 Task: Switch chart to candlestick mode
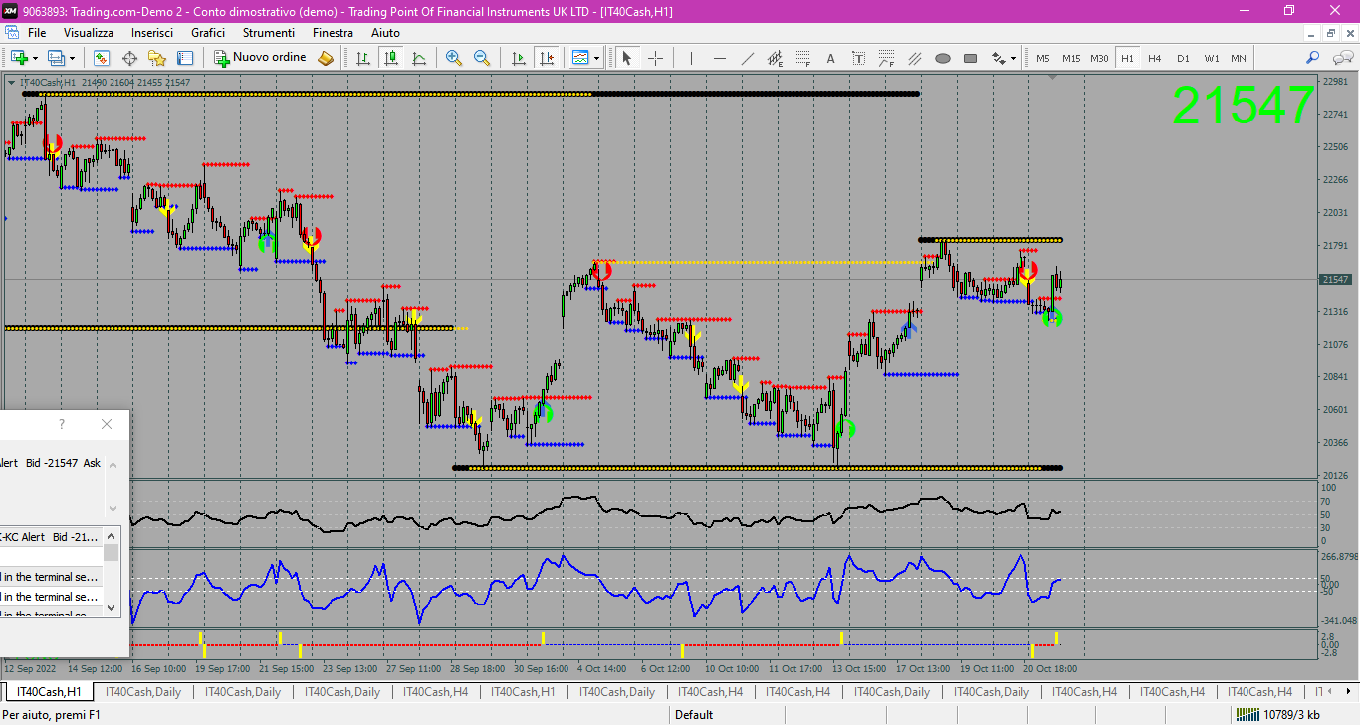(391, 58)
